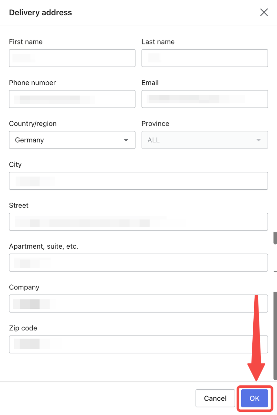Focus the First name field
Image resolution: width=277 pixels, height=415 pixels.
click(x=72, y=58)
